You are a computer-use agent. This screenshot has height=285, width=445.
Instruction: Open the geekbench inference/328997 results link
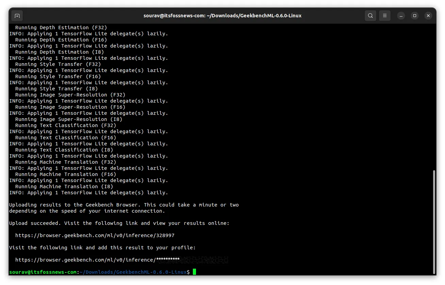click(95, 235)
